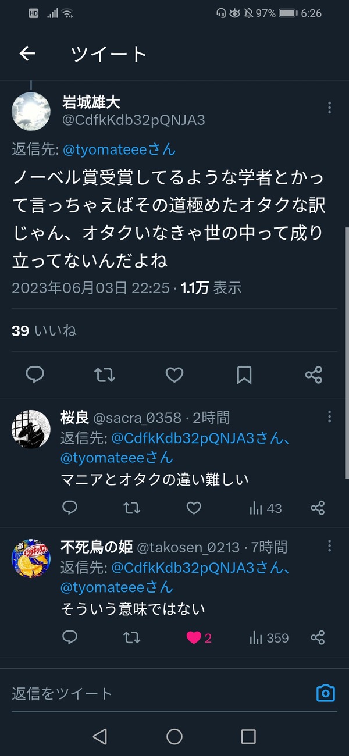This screenshot has width=349, height=756.
Task: Bookmark the main tweet
Action: coord(244,375)
